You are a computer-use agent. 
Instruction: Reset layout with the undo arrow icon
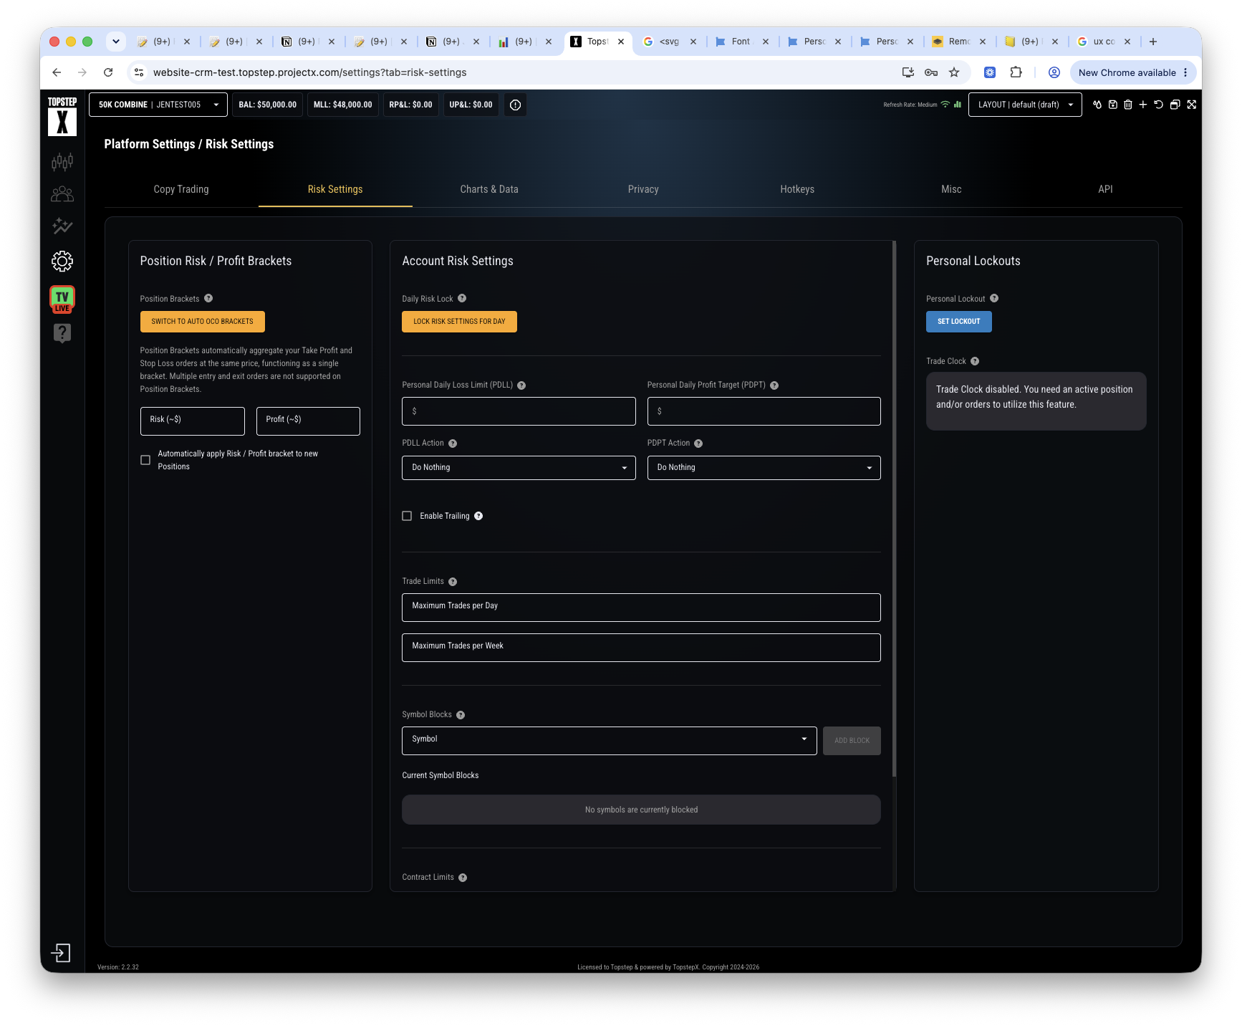[1158, 105]
